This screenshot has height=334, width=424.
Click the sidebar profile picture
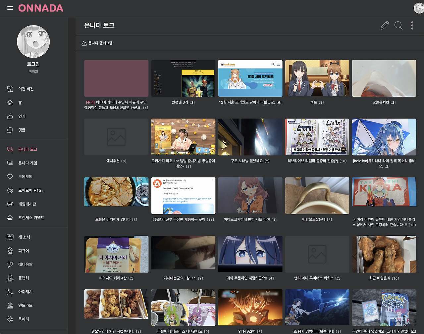coord(33,42)
